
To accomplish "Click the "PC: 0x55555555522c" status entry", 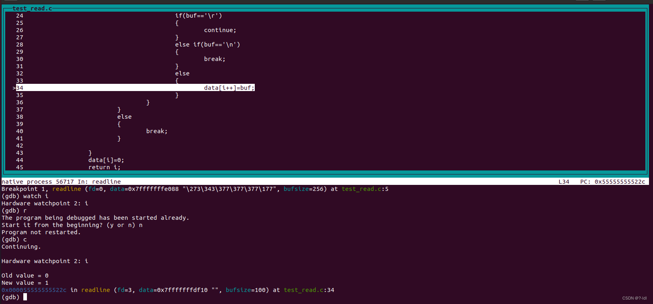I will click(x=613, y=182).
